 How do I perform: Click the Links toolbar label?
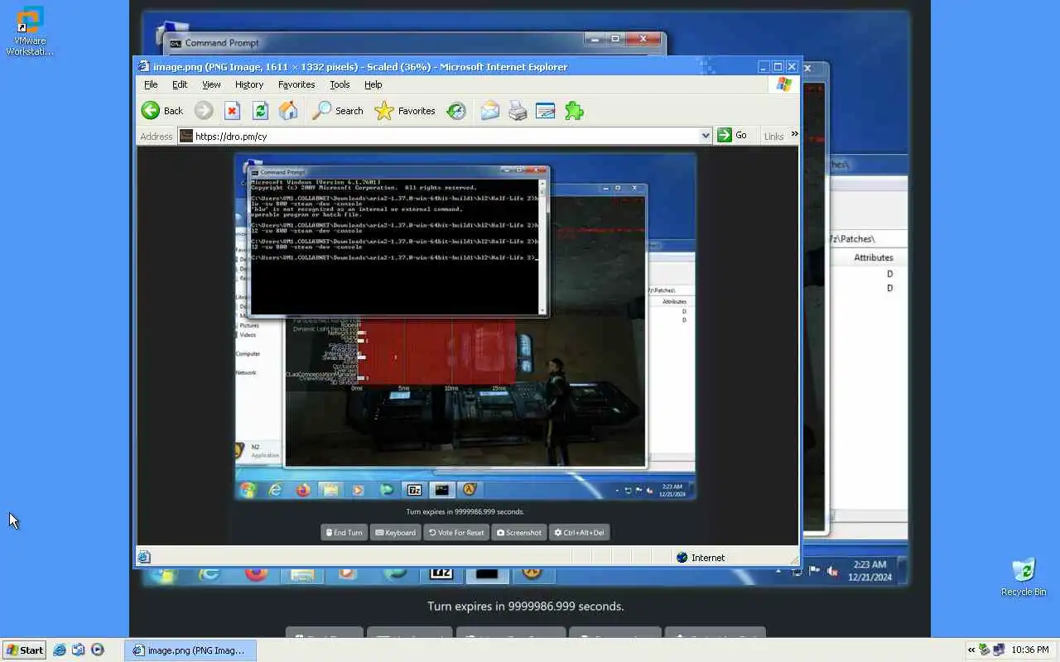(773, 137)
